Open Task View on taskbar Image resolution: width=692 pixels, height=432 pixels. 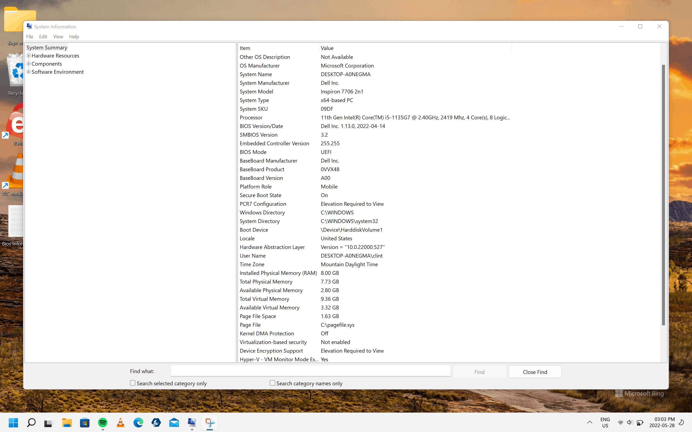click(49, 422)
